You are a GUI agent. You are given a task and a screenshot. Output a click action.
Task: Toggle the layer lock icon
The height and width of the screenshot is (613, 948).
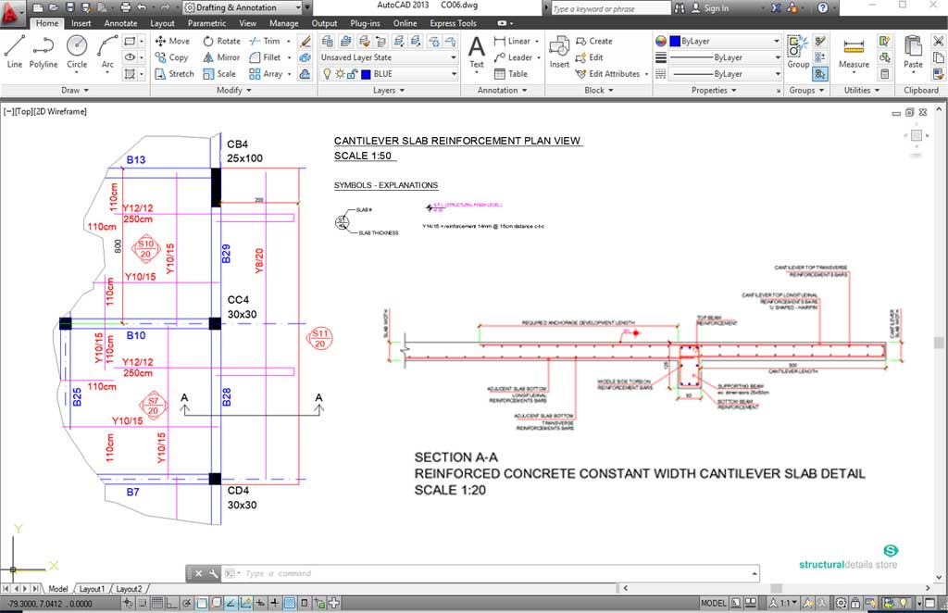point(354,74)
